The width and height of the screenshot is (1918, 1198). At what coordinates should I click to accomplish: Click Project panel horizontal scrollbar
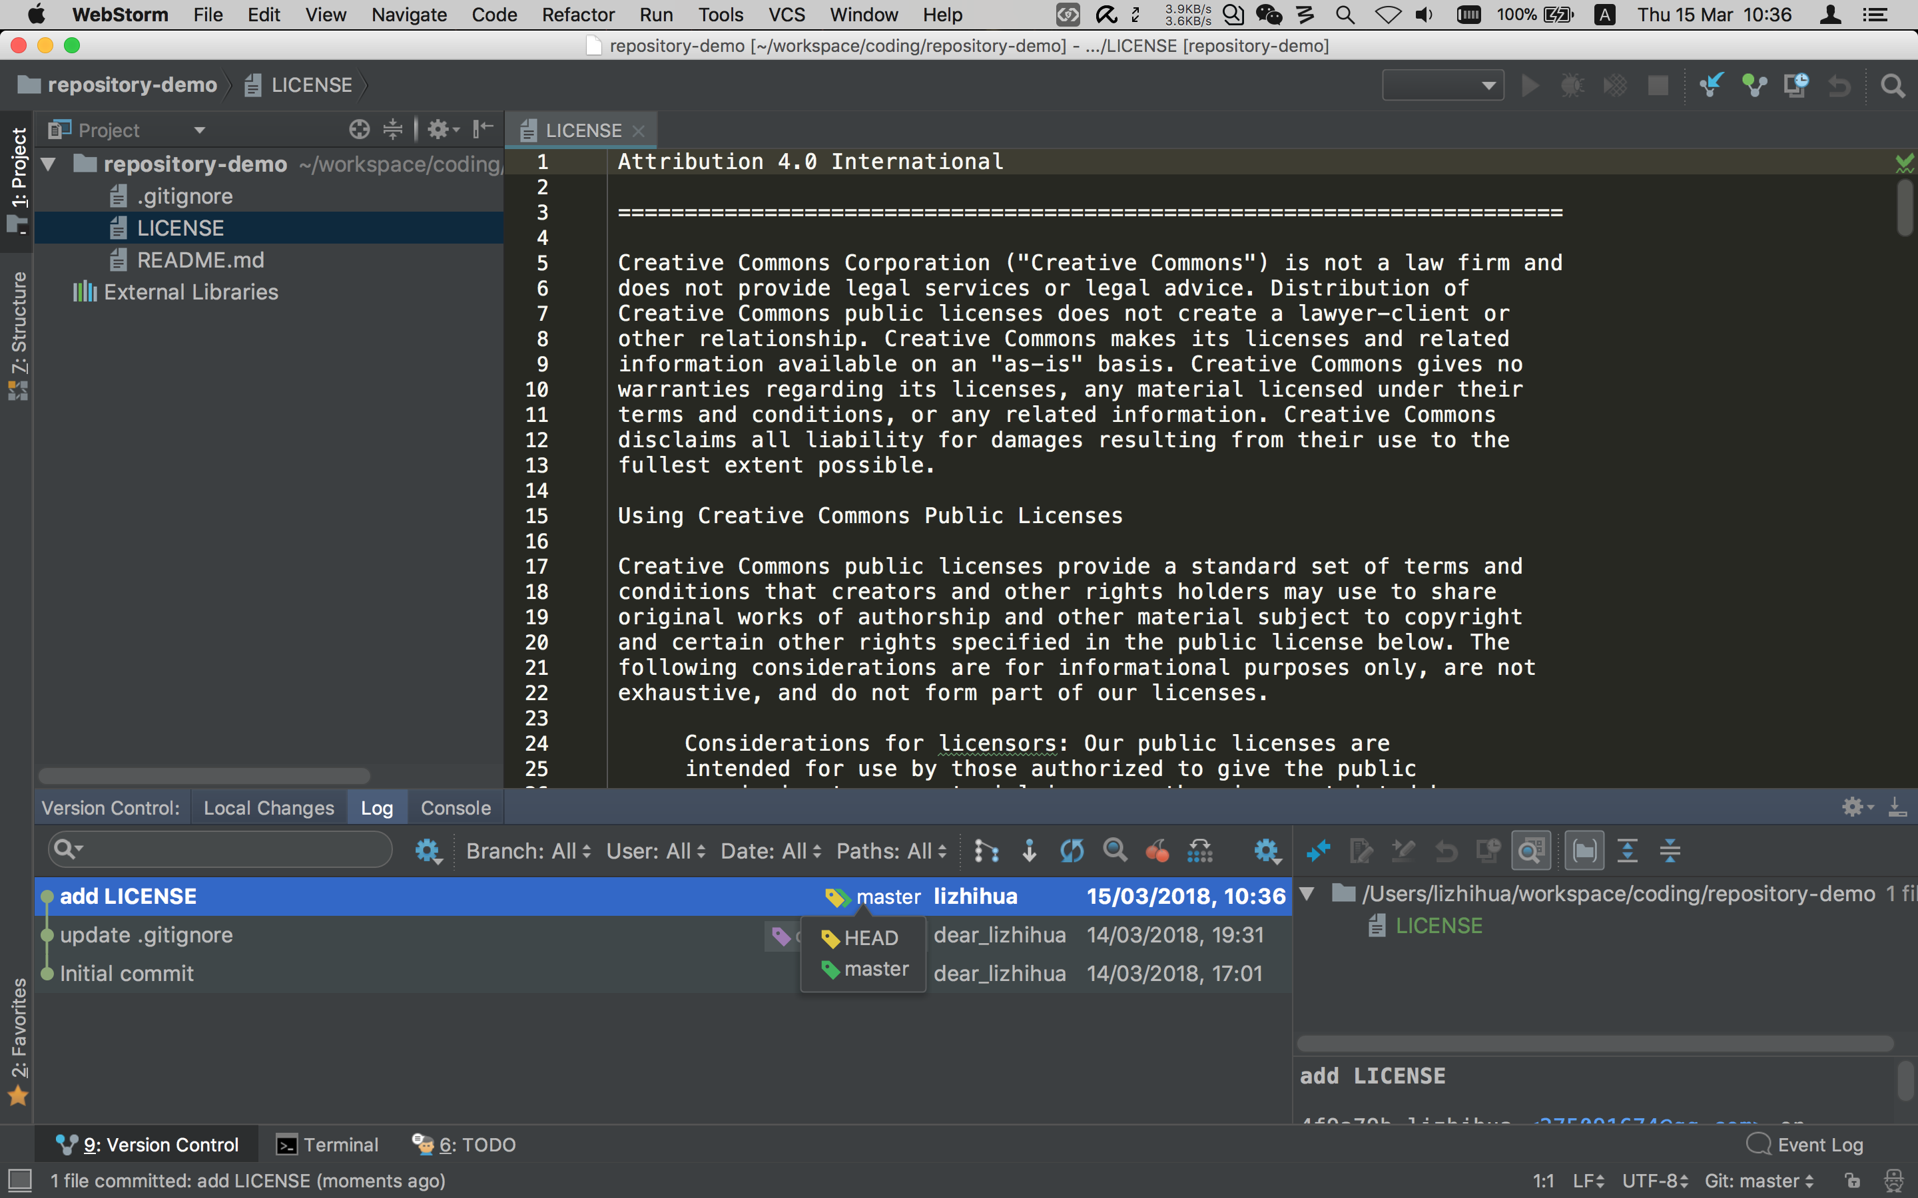pos(204,775)
